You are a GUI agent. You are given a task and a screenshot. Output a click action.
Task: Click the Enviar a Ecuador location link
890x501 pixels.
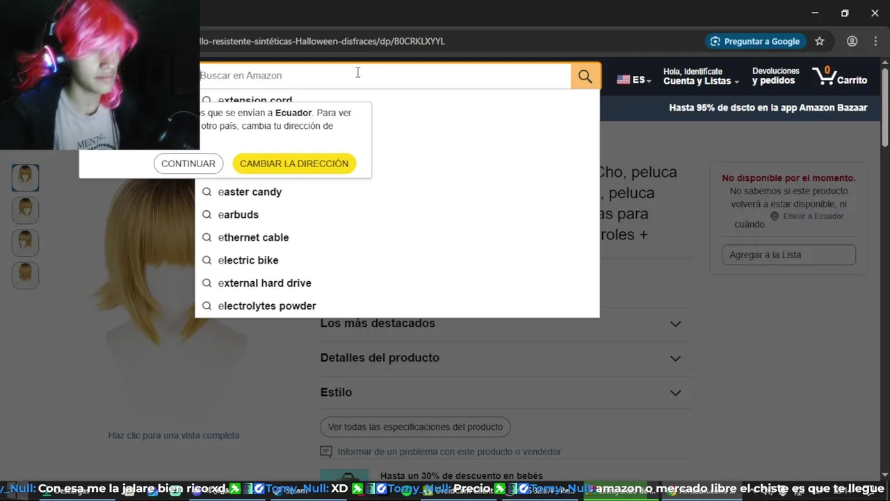[807, 216]
